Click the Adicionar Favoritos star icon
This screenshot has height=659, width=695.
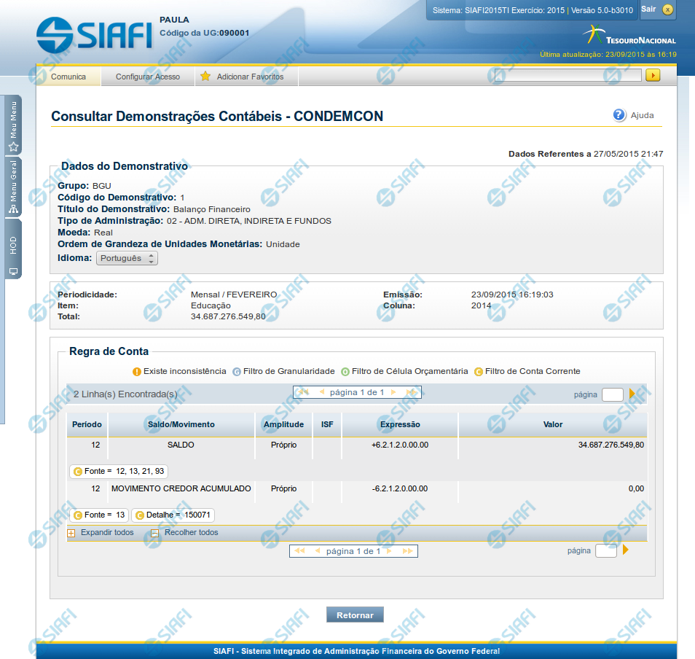pyautogui.click(x=205, y=77)
